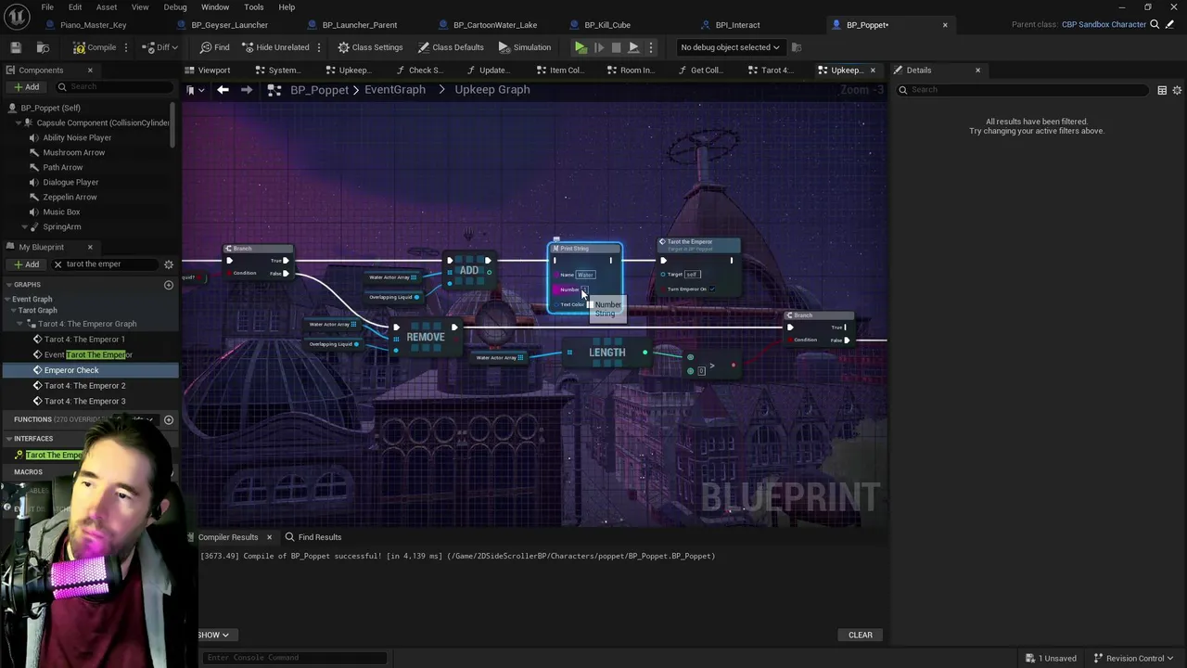Open play mode options three-dot menu
The height and width of the screenshot is (668, 1187).
tap(650, 47)
